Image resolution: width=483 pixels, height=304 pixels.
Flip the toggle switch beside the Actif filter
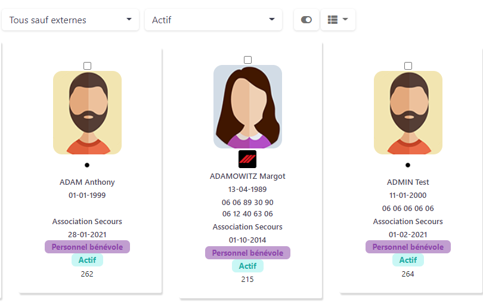306,20
